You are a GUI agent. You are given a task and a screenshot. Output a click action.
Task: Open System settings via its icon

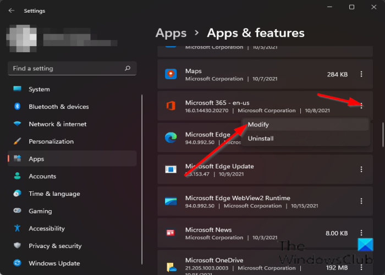(x=17, y=89)
